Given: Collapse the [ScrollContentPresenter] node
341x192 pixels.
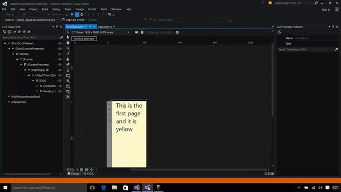Looking at the screenshot, I should 9,49.
